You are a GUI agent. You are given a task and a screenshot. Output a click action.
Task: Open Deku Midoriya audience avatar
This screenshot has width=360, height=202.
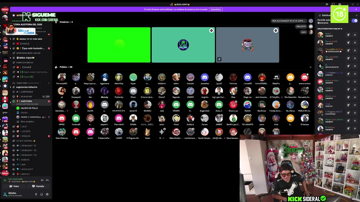click(62, 132)
